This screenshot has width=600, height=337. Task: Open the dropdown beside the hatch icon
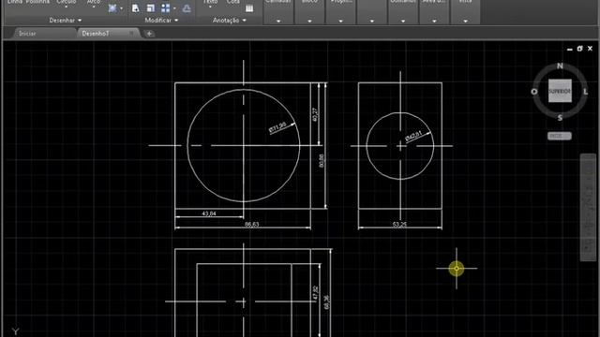point(121,8)
